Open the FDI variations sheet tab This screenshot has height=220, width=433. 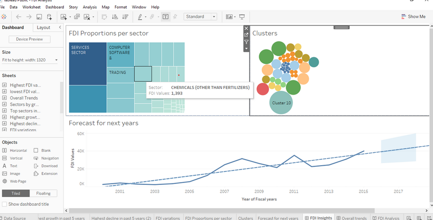point(167,218)
